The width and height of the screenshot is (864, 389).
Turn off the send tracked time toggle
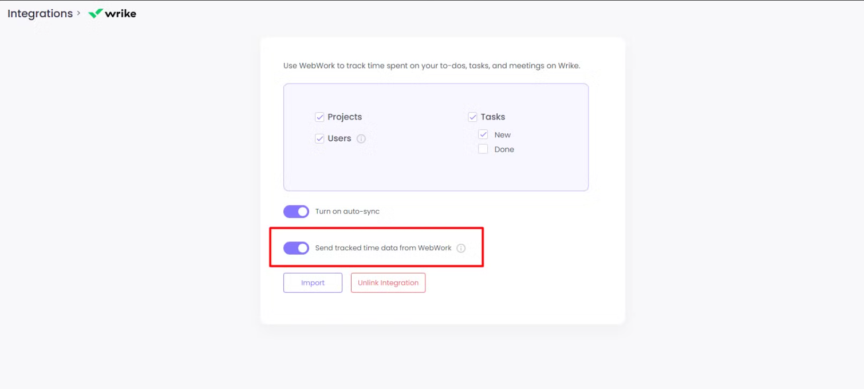[x=296, y=248]
